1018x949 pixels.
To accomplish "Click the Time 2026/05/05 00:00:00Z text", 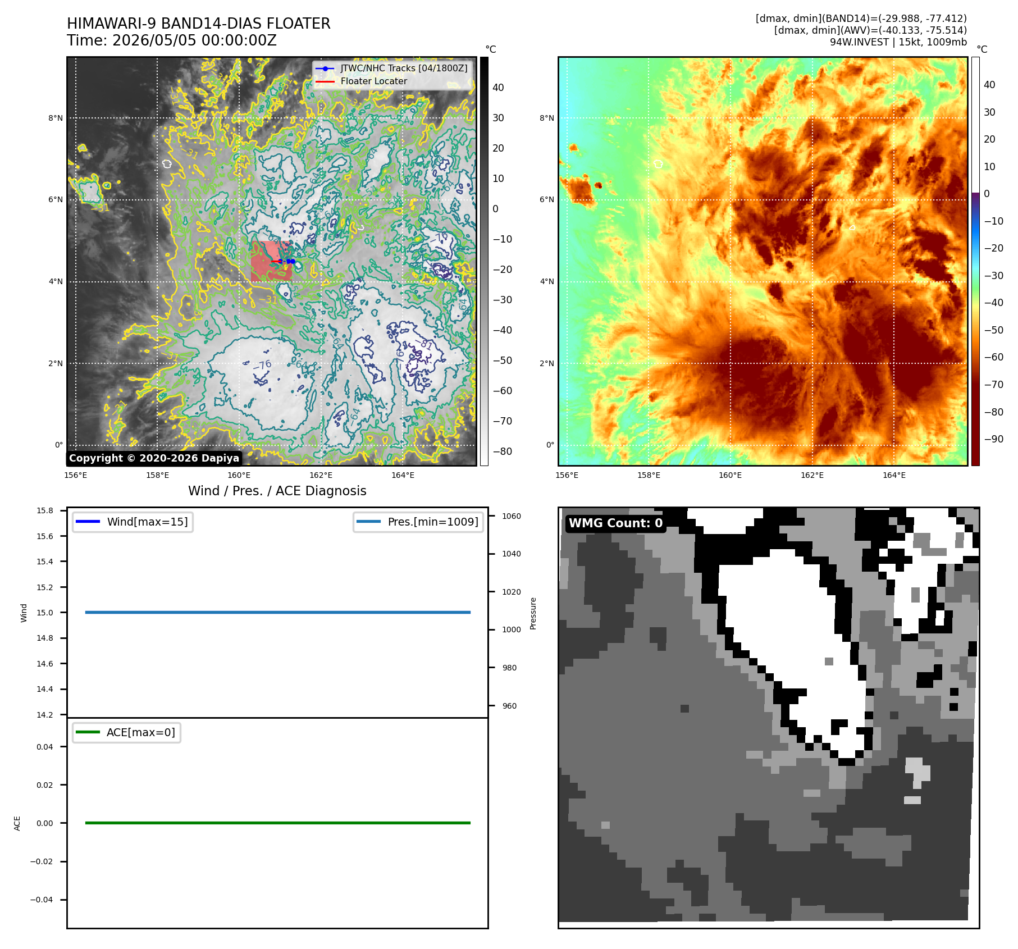I will 172,40.
